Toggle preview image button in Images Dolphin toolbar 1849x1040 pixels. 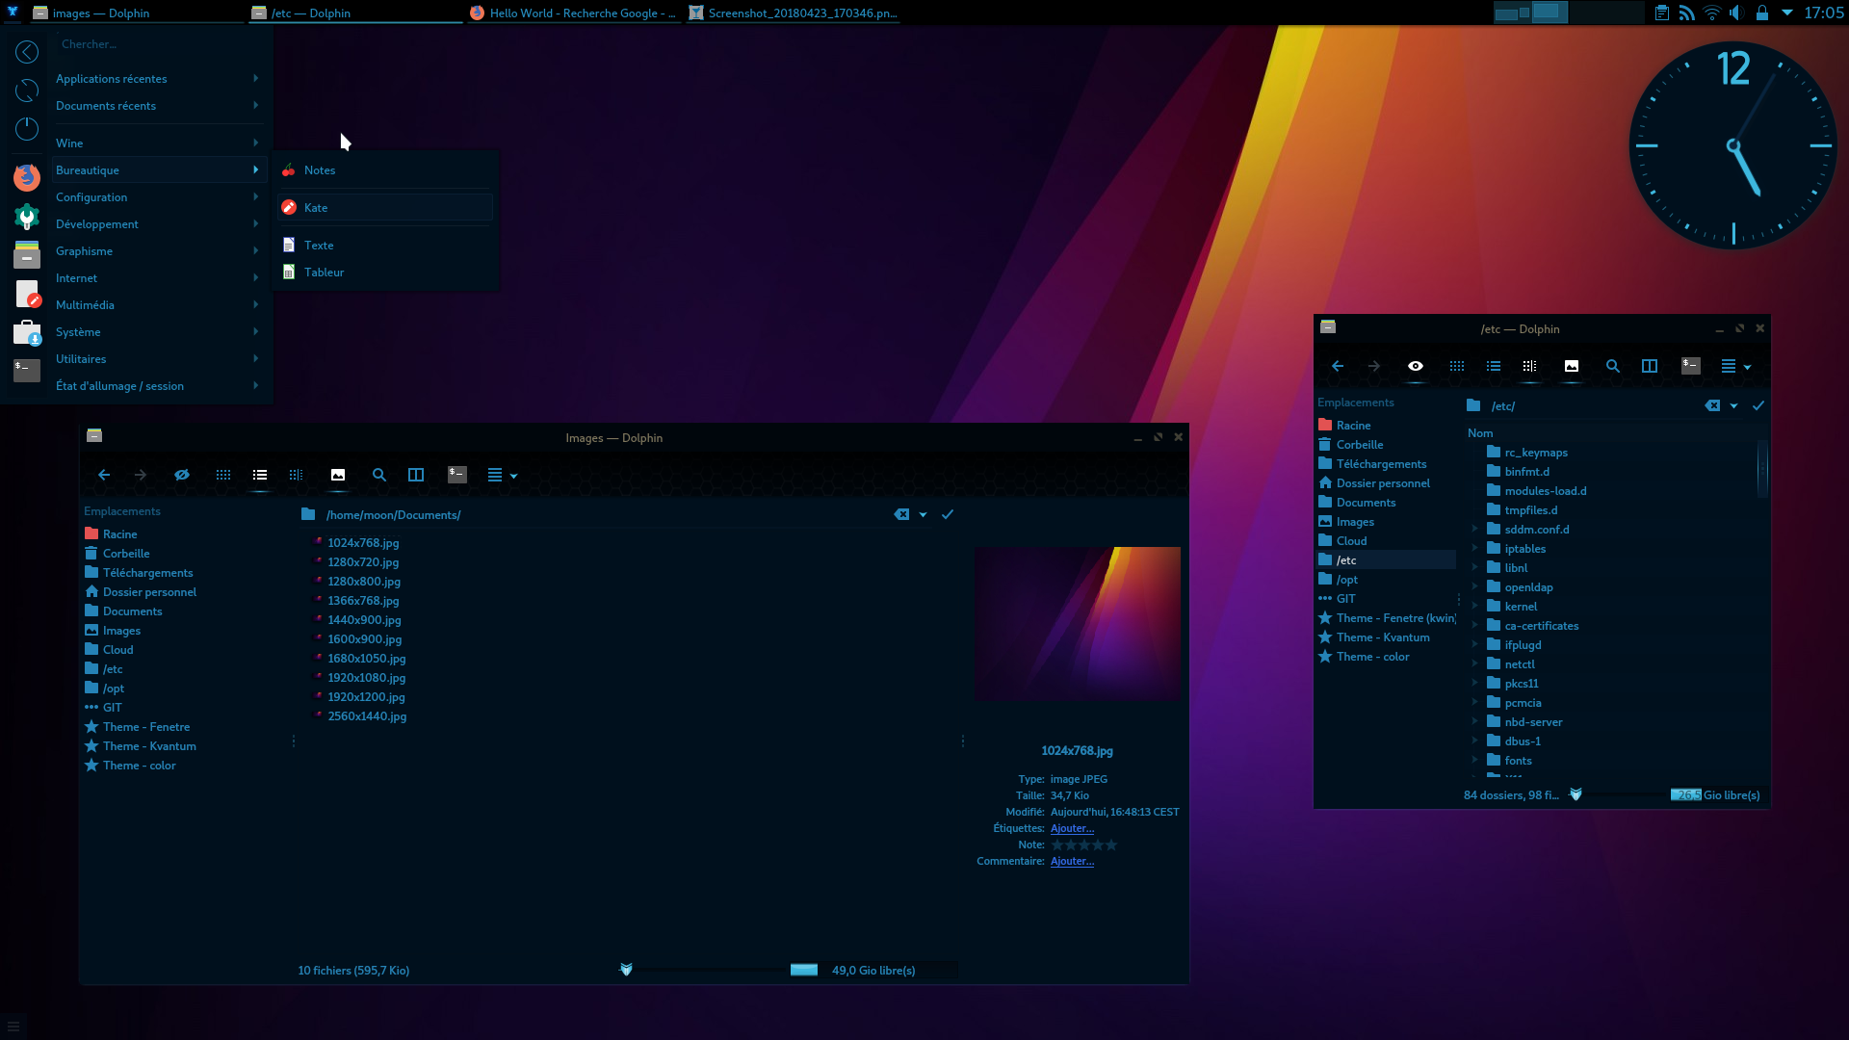[338, 475]
